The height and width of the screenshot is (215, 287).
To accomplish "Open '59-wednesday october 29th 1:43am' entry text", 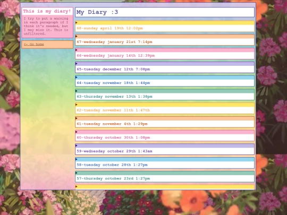I will pos(114,151).
